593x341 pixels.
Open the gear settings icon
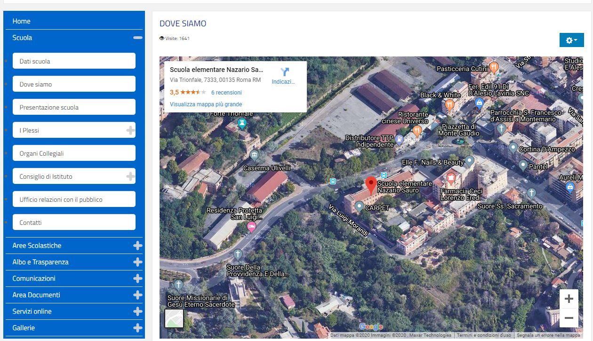571,40
